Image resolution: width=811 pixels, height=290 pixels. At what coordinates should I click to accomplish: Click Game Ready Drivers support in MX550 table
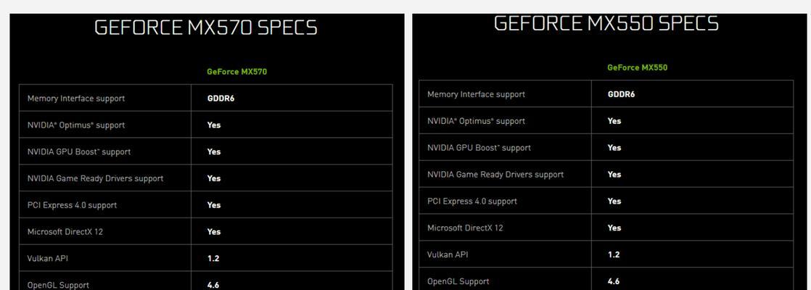[x=495, y=174]
